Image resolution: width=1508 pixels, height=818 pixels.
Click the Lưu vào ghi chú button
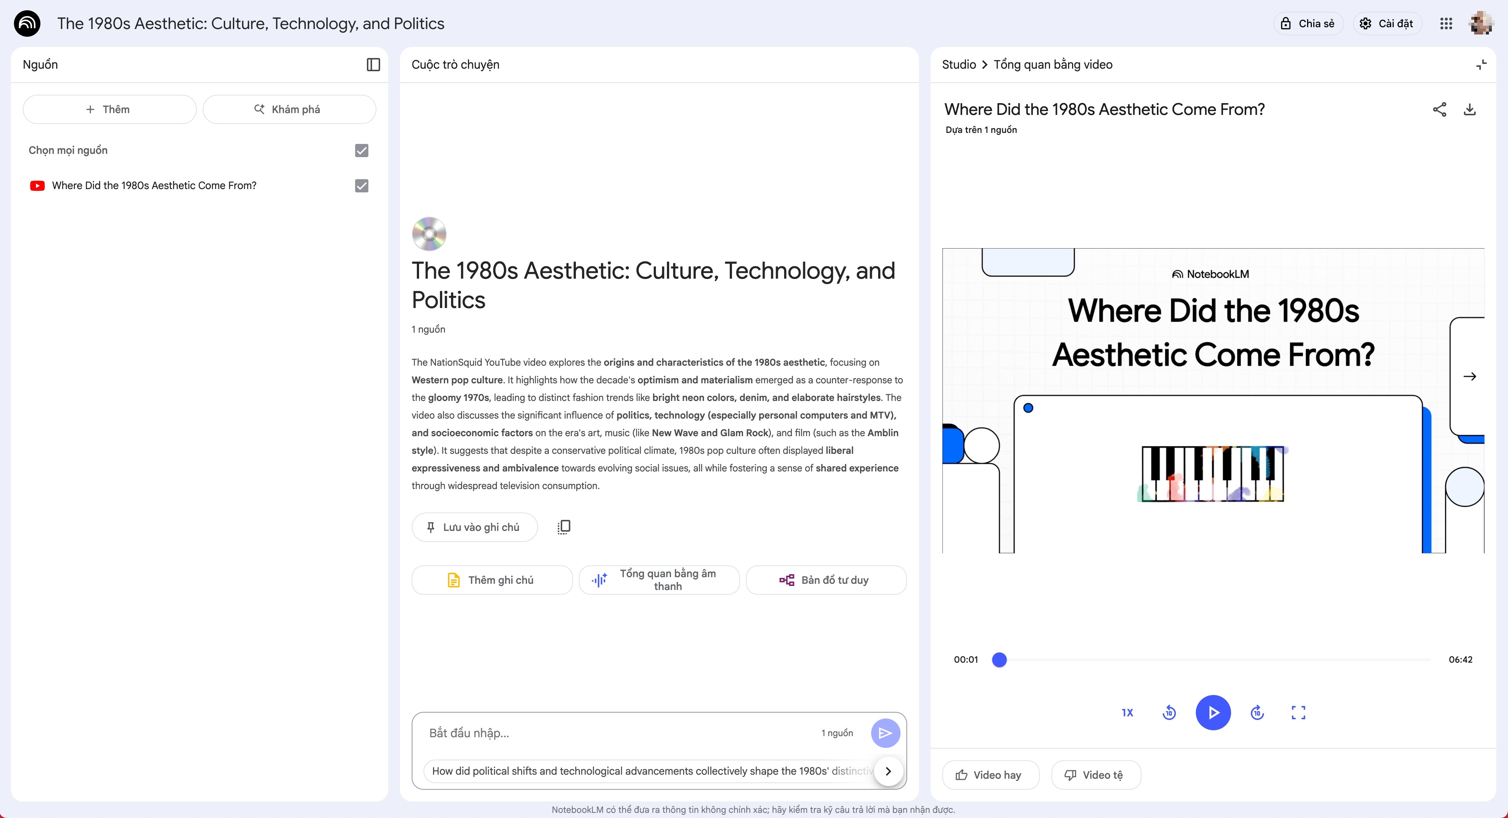click(x=474, y=527)
